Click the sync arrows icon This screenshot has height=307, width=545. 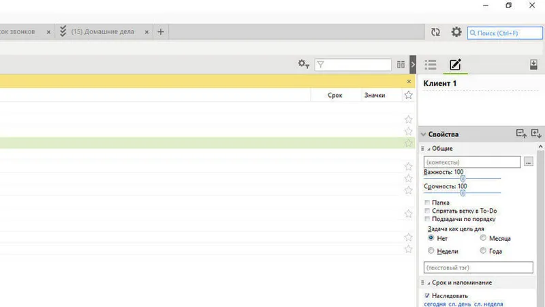tap(435, 32)
